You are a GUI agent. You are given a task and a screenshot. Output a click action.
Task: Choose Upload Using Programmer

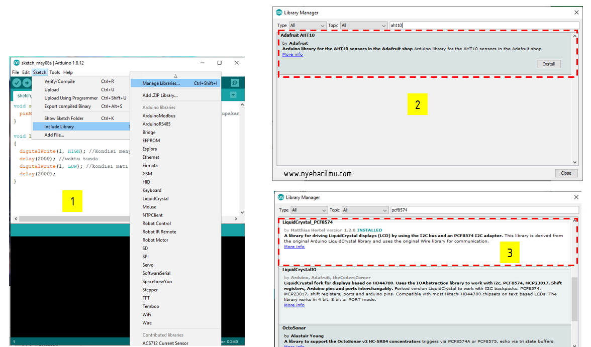pos(80,98)
